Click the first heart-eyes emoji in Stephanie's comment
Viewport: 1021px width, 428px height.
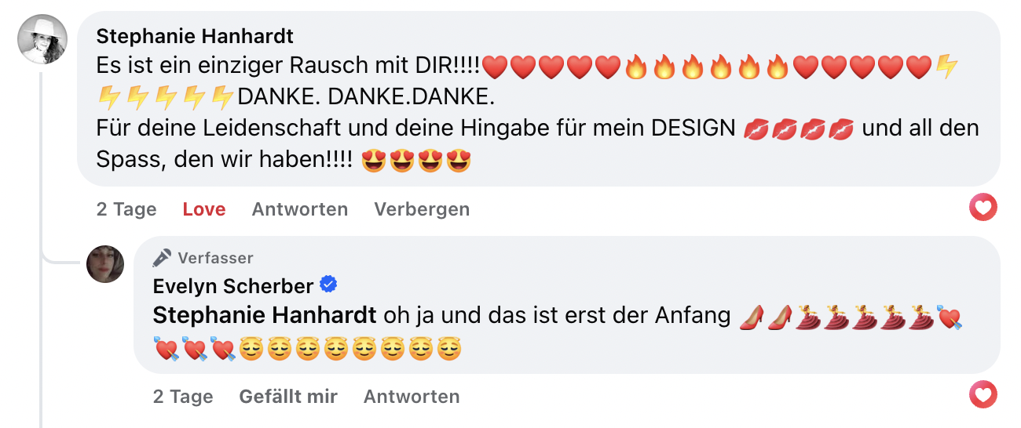(x=373, y=161)
